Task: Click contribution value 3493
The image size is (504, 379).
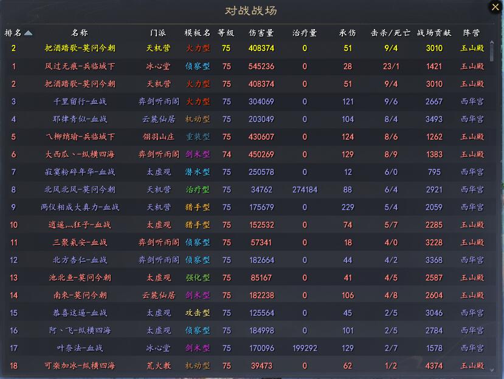Action: 434,119
